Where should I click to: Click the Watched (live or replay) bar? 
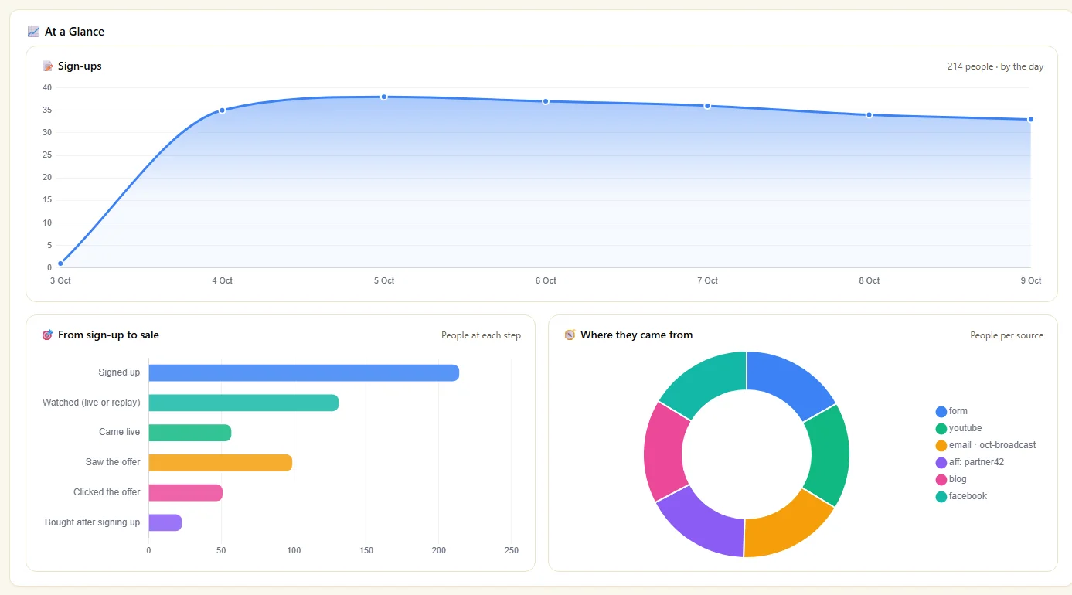click(x=243, y=403)
